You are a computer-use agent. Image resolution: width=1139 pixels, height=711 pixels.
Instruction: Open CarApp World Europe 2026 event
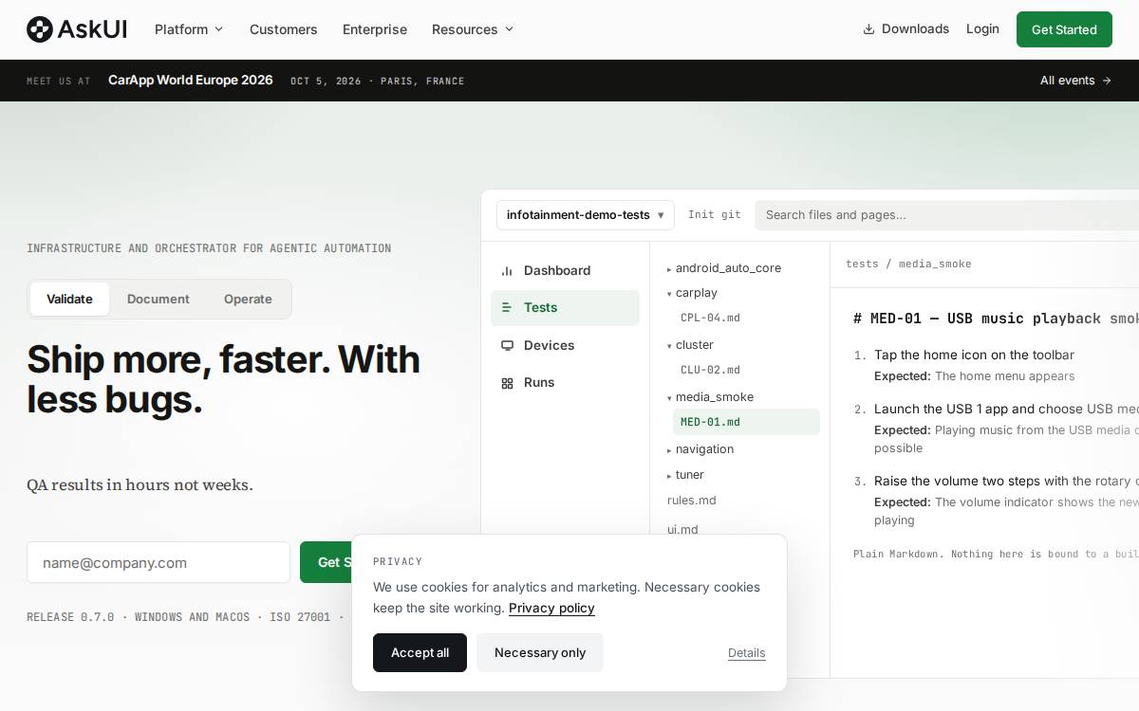pyautogui.click(x=191, y=81)
